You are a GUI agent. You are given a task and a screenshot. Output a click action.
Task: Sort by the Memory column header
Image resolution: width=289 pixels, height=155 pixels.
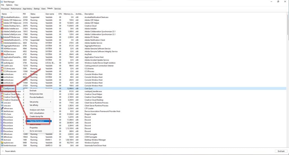[x=69, y=14]
